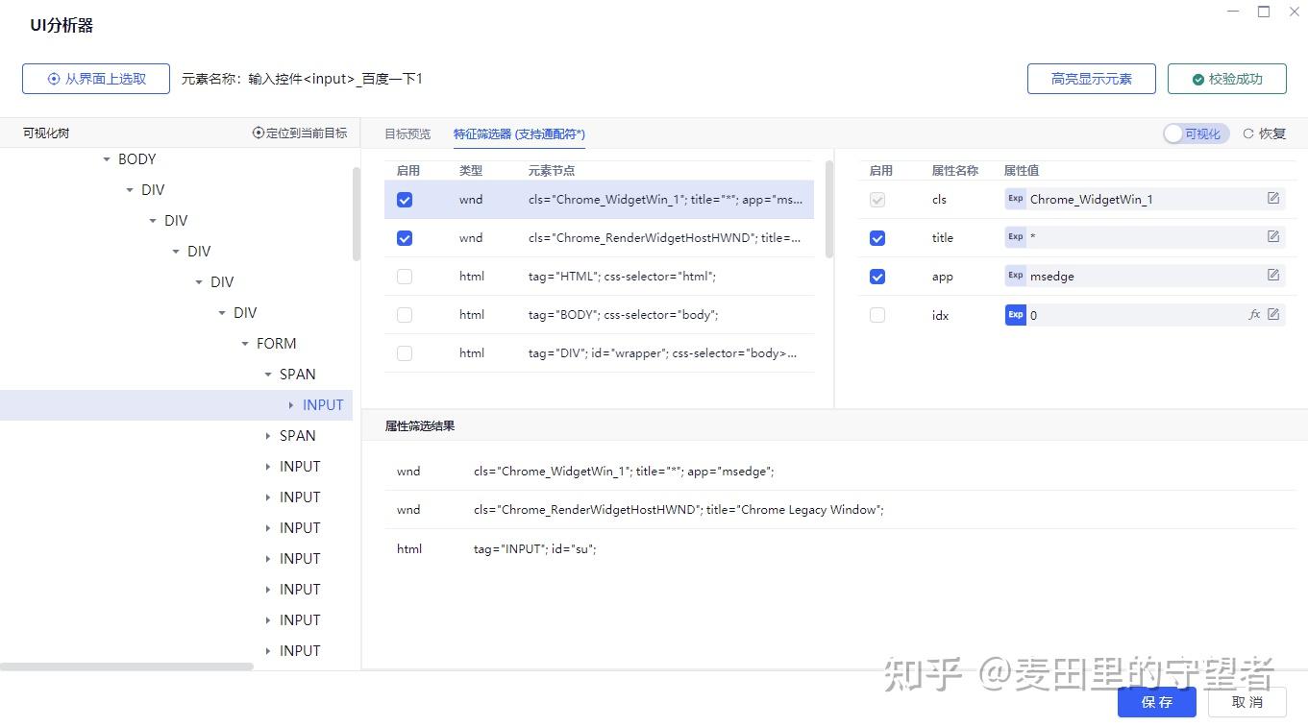Click the Exp badge in the cls row
This screenshot has height=727, width=1308.
pyautogui.click(x=1015, y=199)
